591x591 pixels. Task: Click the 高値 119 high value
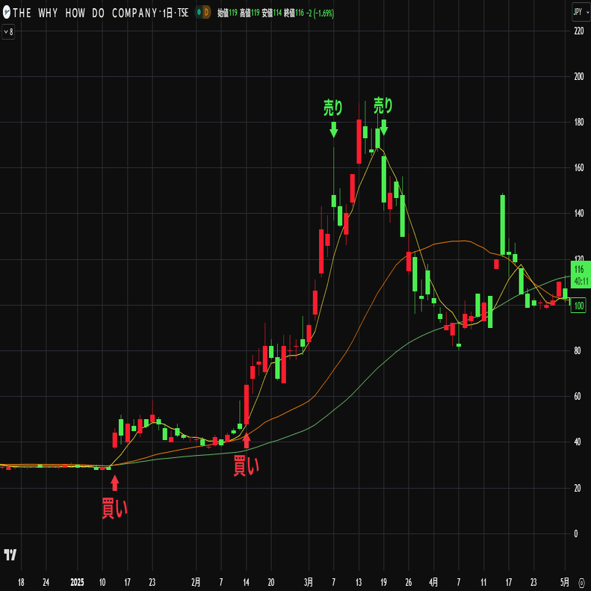tap(250, 13)
